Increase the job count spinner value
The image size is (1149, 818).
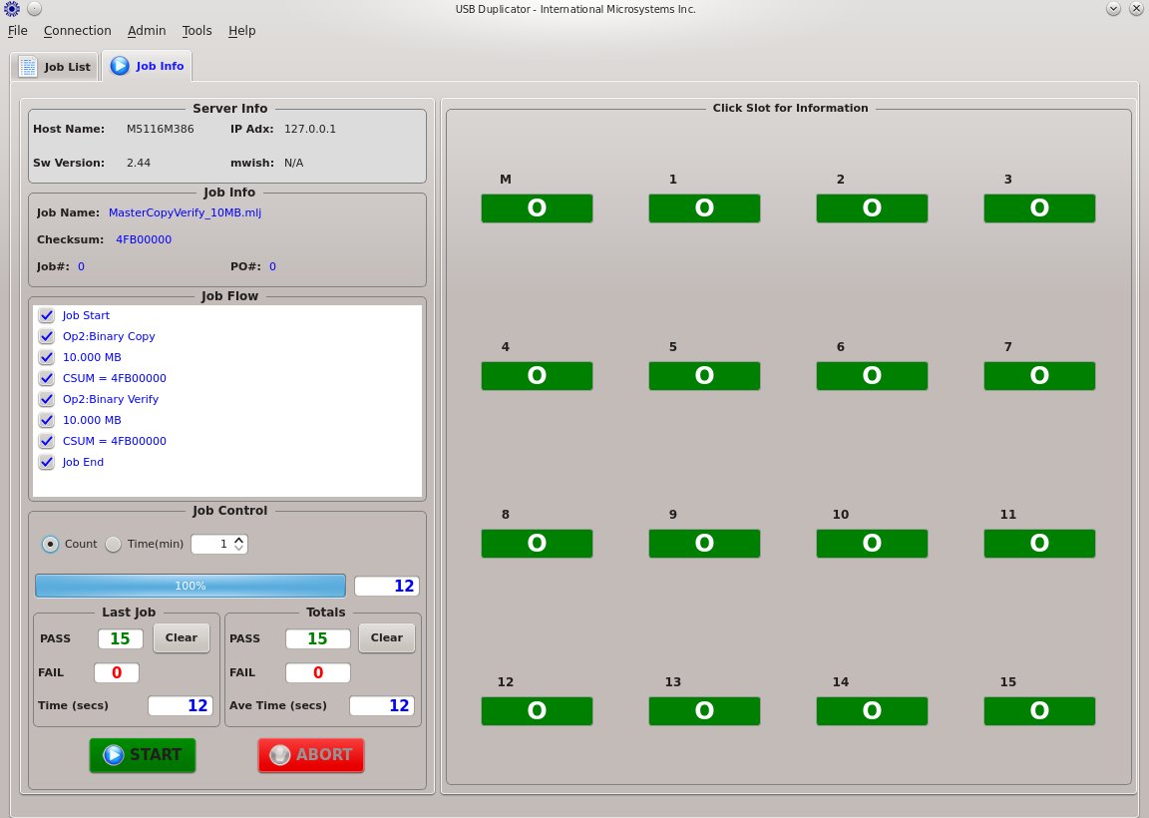(x=239, y=540)
